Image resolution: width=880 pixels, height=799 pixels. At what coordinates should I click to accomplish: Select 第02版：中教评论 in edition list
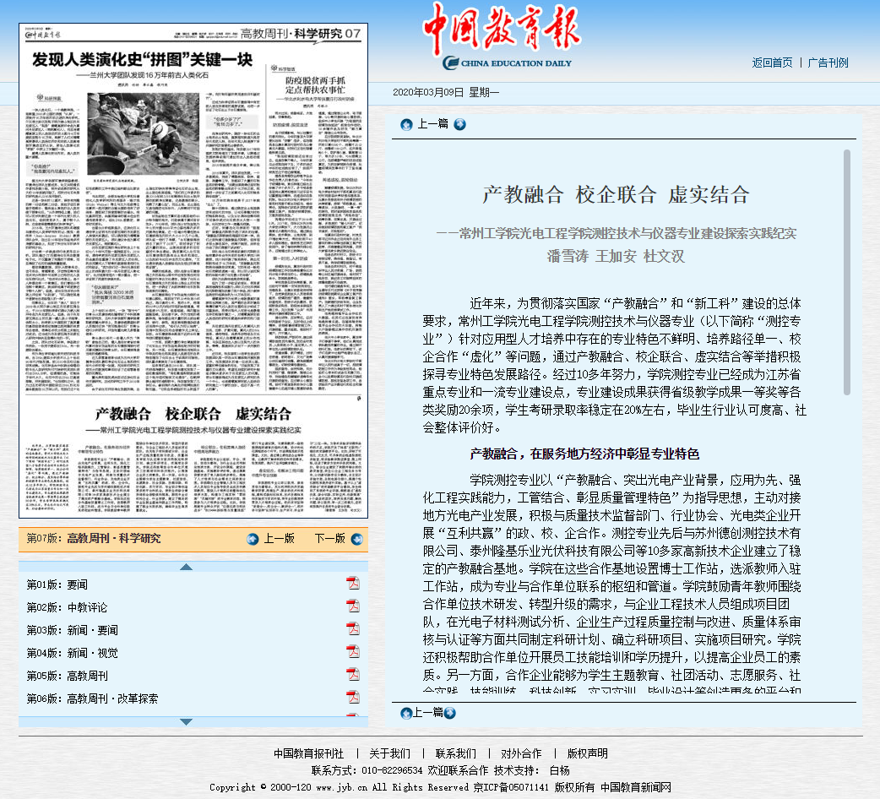(x=67, y=607)
